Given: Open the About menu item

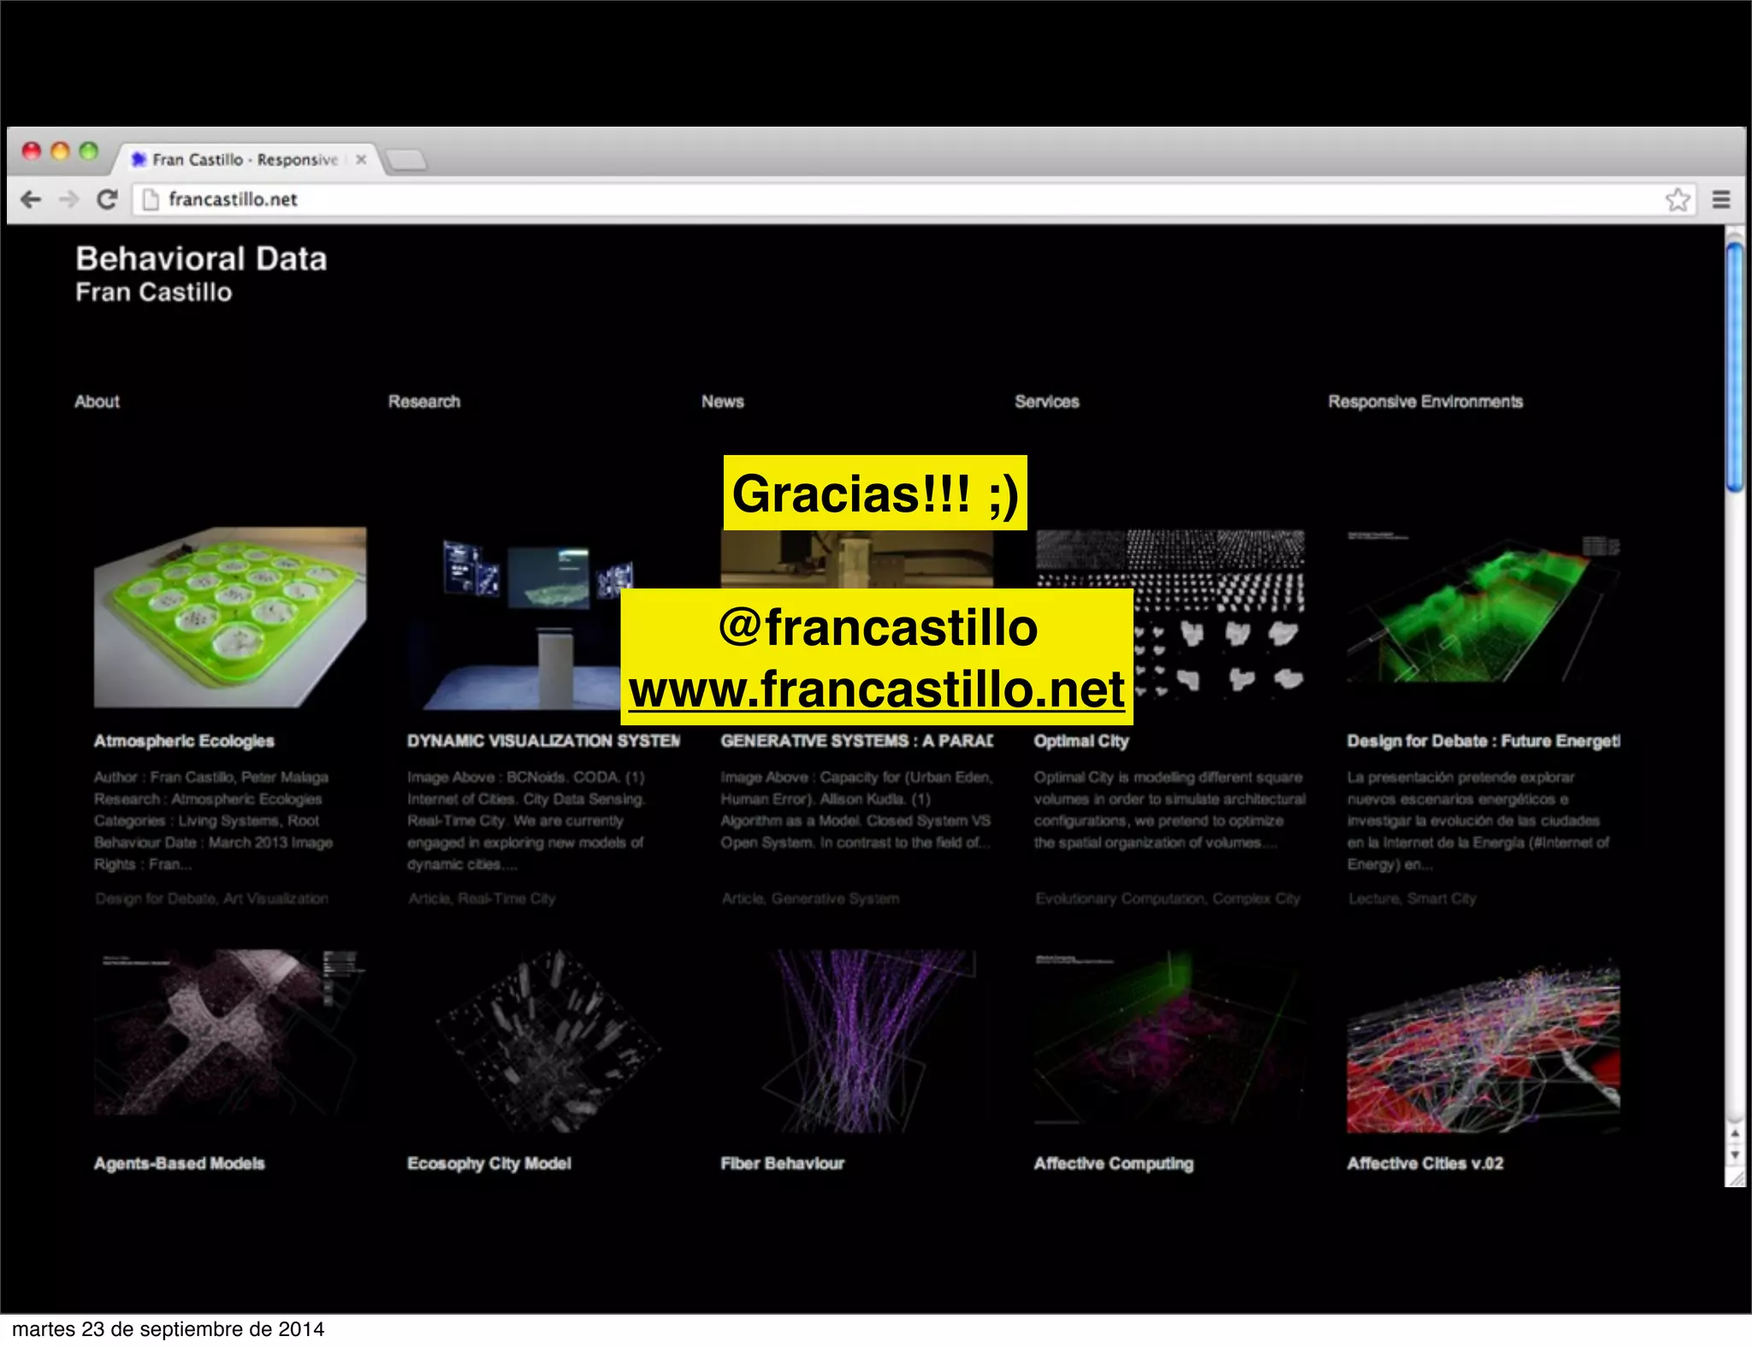Looking at the screenshot, I should pos(97,401).
